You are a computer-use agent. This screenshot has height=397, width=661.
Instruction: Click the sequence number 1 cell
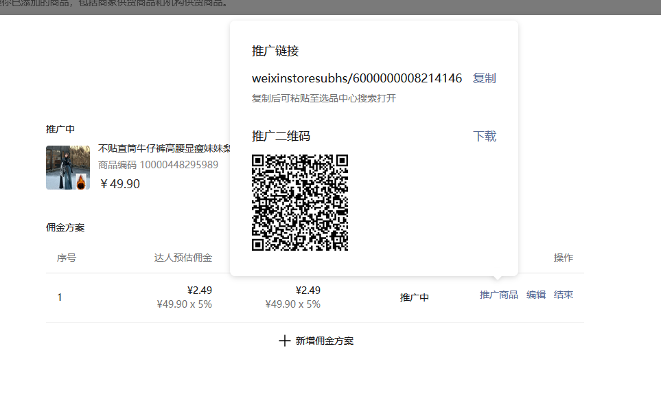(60, 297)
